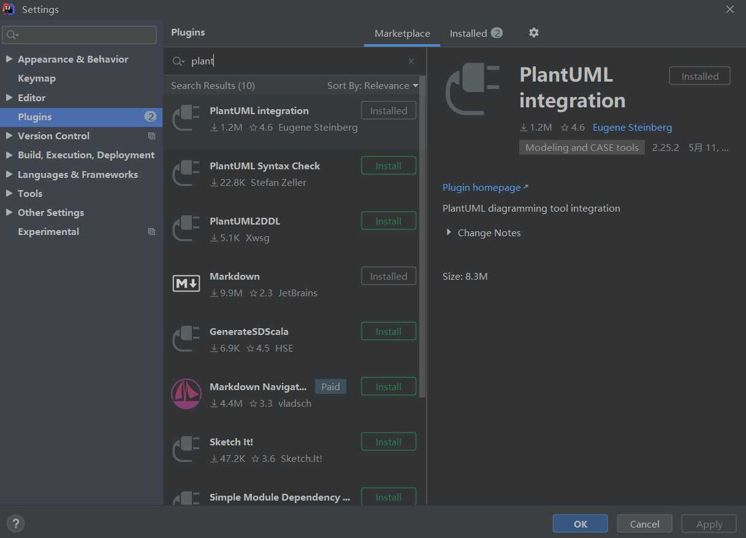Click the plugin list vertical scrollbar
Image resolution: width=746 pixels, height=538 pixels.
[422, 245]
